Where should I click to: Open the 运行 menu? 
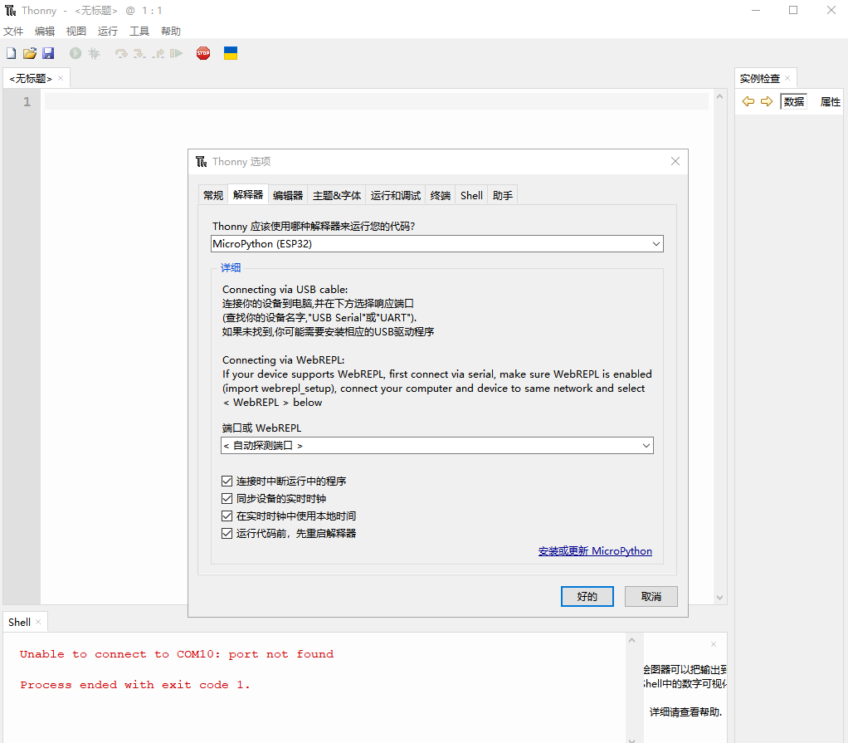(x=108, y=32)
